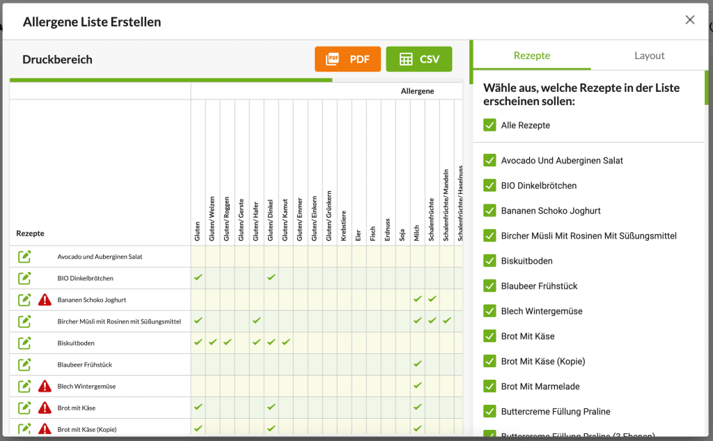Edit the Blaubeer Frühstück recipe

(25, 364)
